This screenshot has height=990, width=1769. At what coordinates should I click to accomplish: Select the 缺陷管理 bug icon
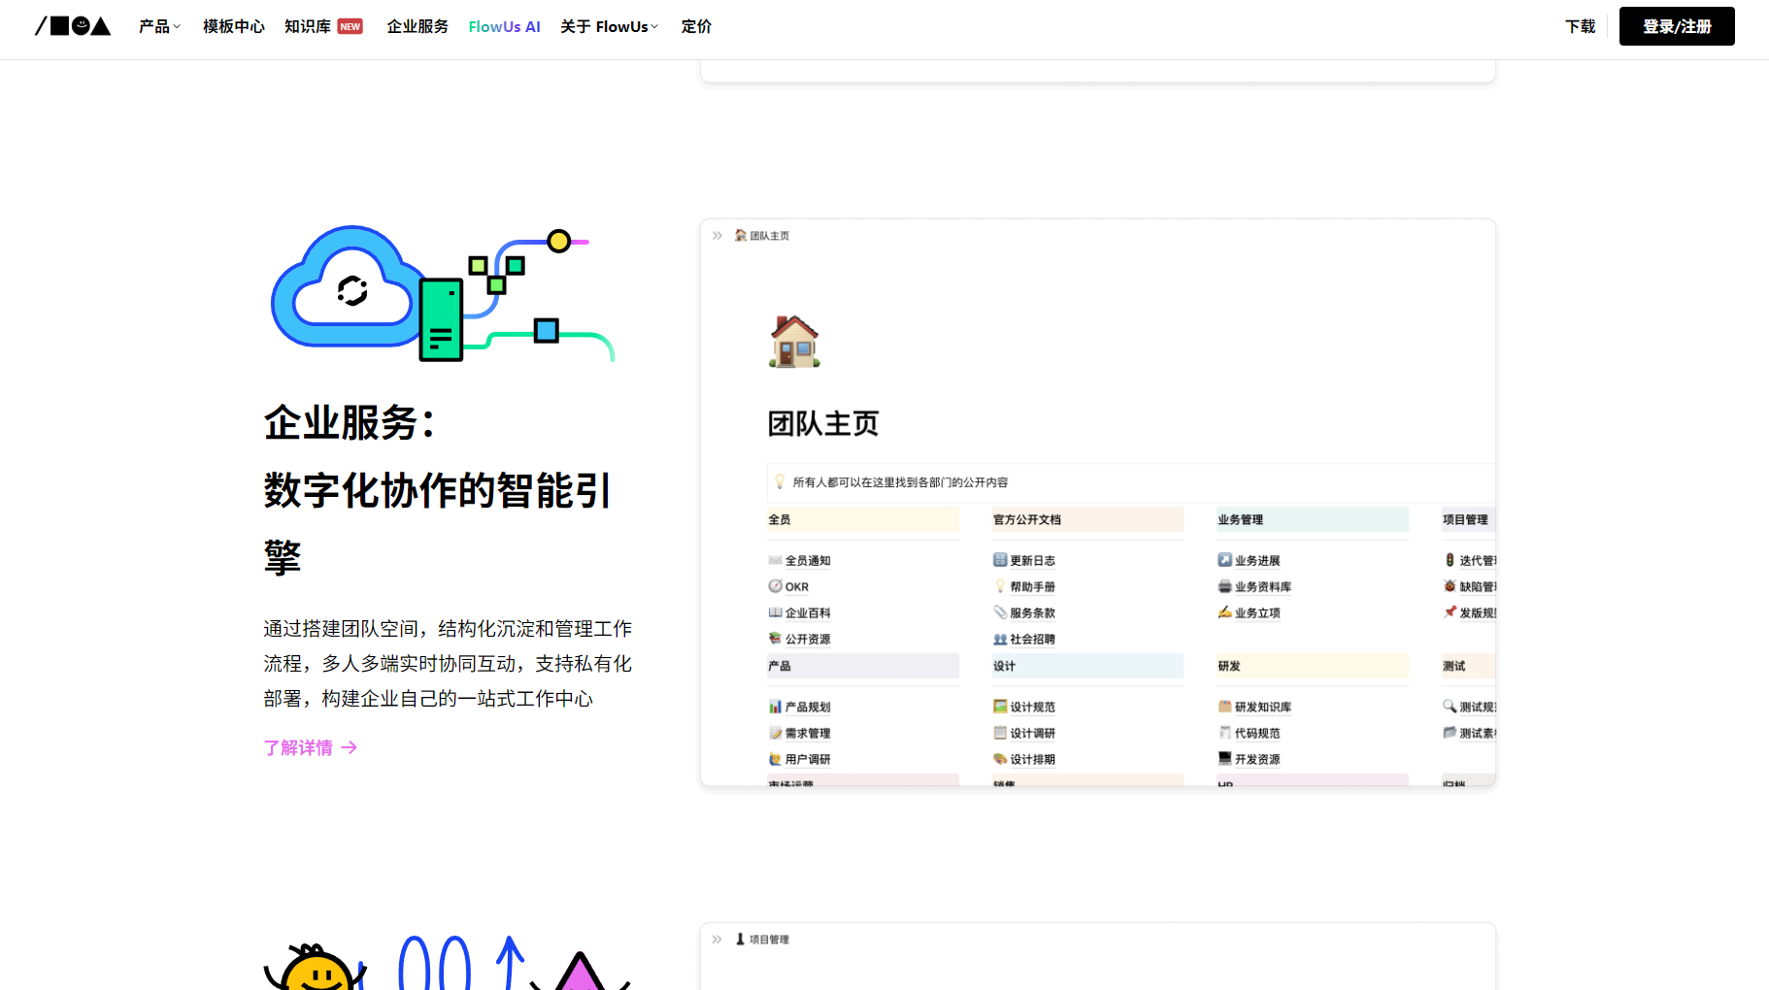pos(1448,586)
